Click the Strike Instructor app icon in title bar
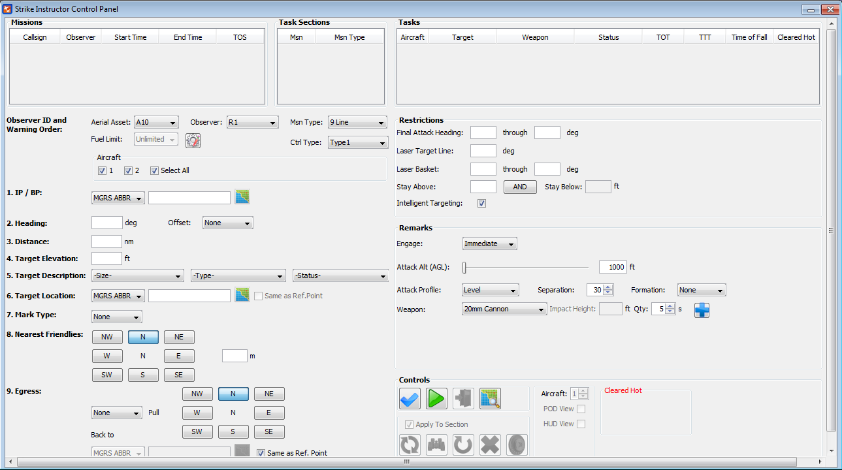The image size is (842, 470). [8, 9]
